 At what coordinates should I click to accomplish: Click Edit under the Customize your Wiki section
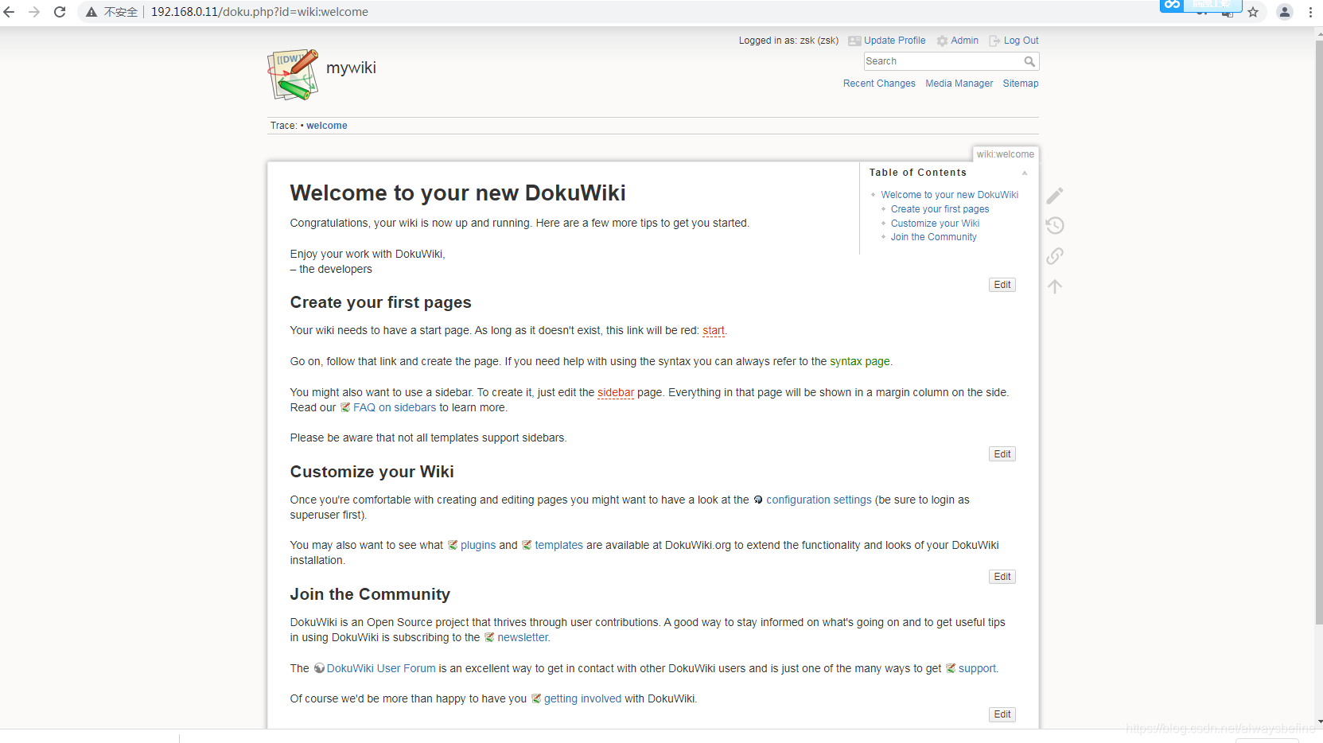click(1002, 576)
